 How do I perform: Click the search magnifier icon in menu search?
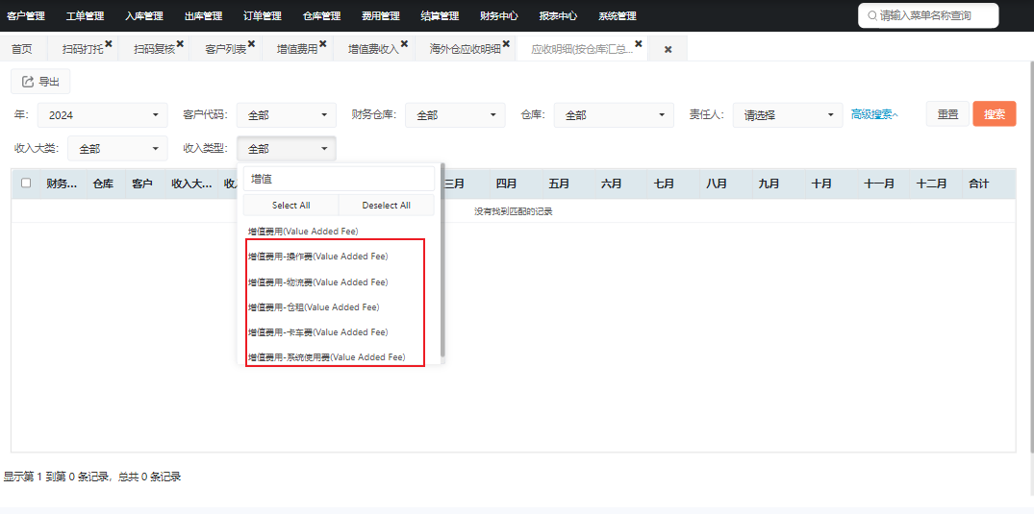872,15
